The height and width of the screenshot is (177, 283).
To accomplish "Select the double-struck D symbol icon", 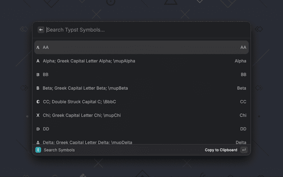I will (38, 129).
